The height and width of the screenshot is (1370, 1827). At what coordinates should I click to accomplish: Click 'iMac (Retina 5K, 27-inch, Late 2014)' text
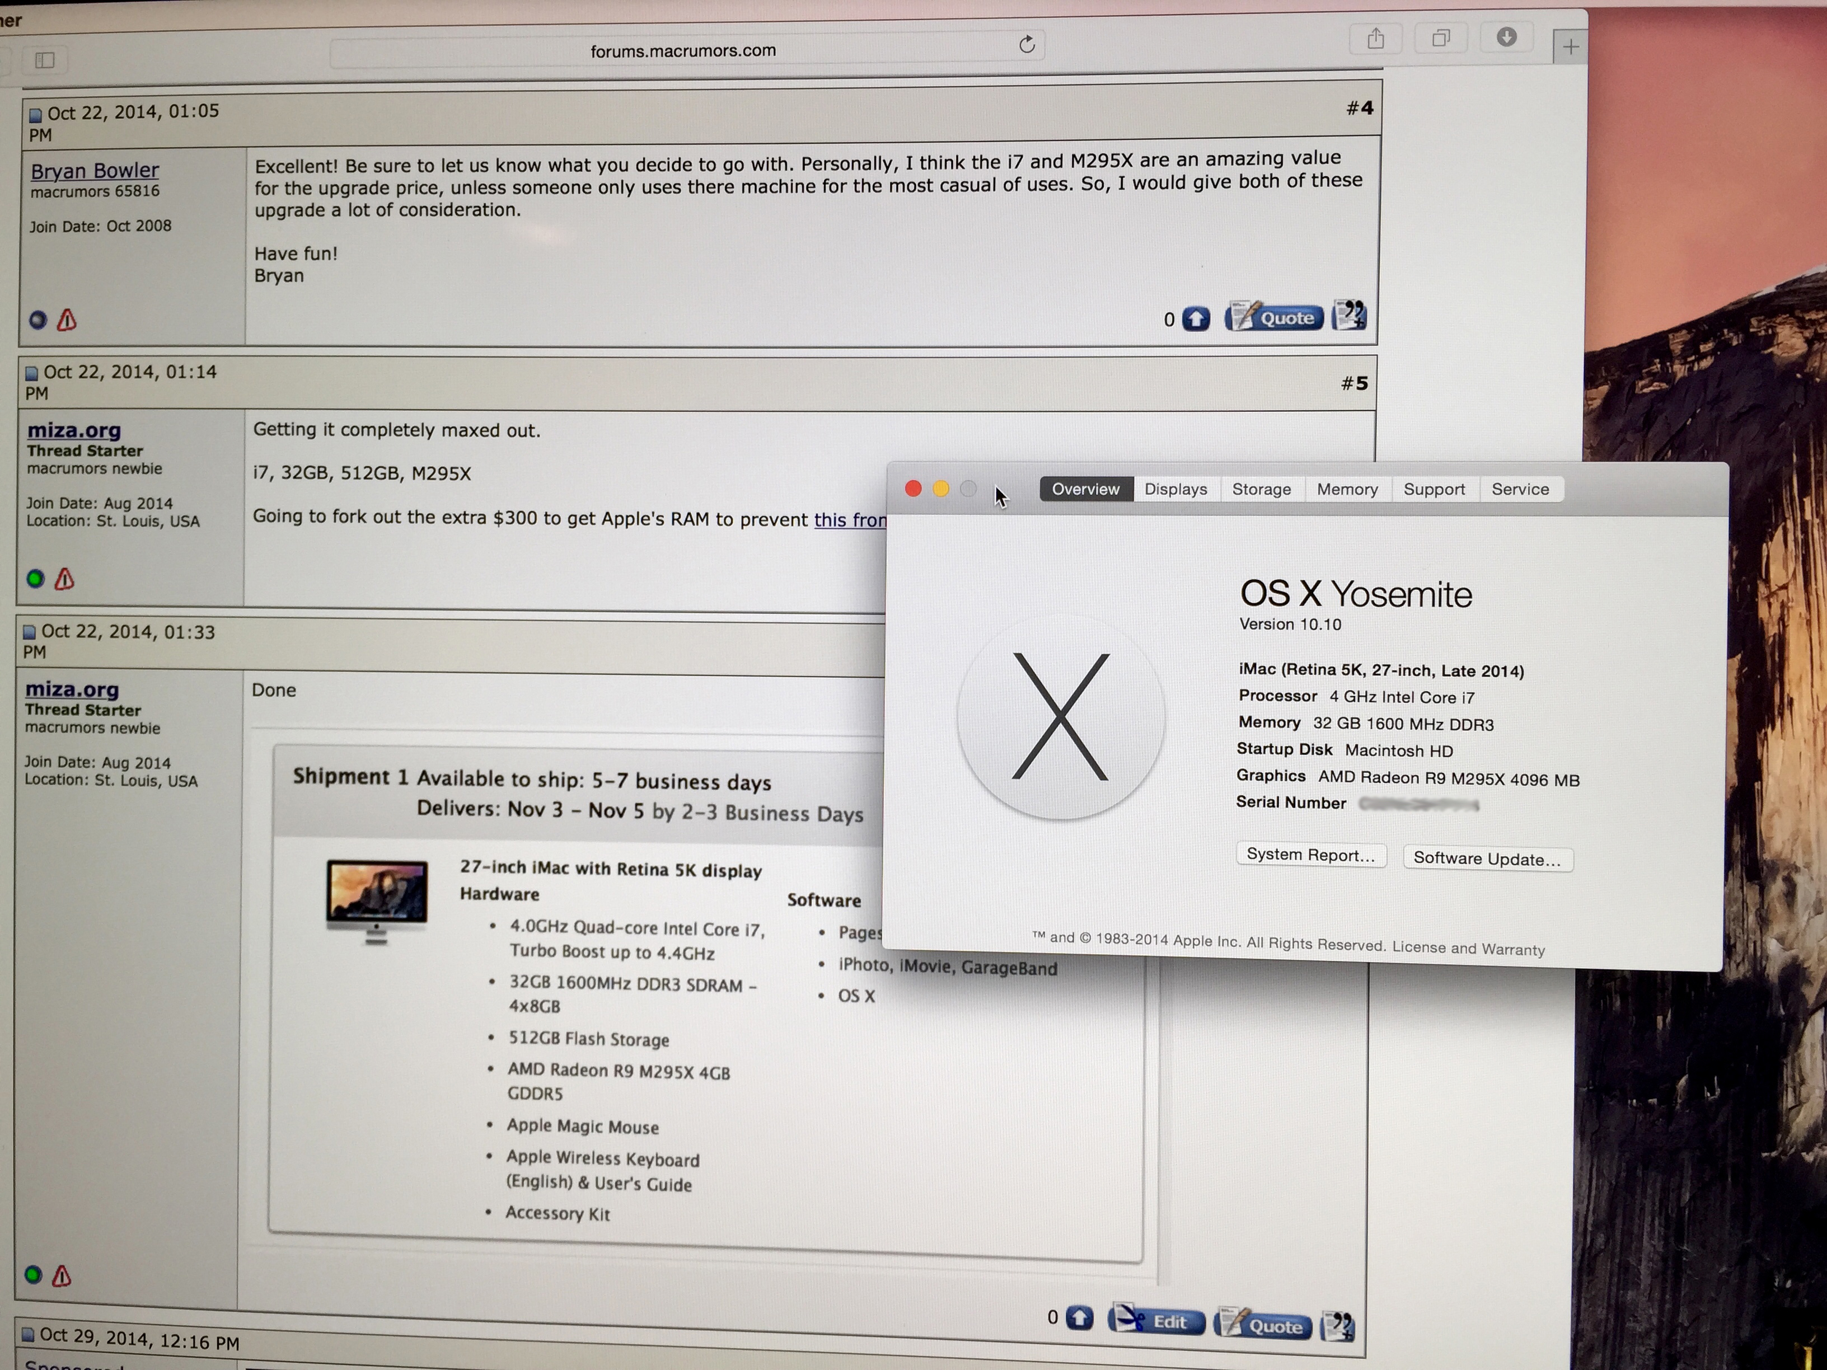[x=1381, y=670]
